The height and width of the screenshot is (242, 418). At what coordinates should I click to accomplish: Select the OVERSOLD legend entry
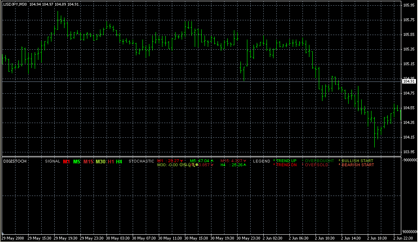316,165
